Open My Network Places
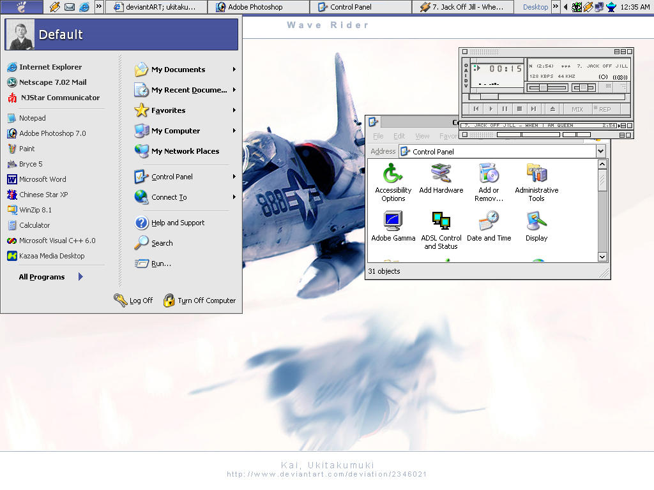Image resolution: width=654 pixels, height=490 pixels. click(x=177, y=151)
